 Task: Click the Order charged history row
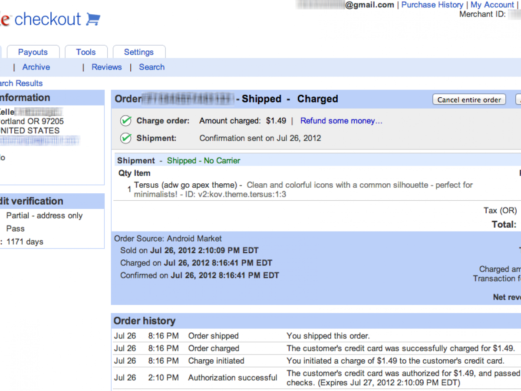(x=213, y=348)
